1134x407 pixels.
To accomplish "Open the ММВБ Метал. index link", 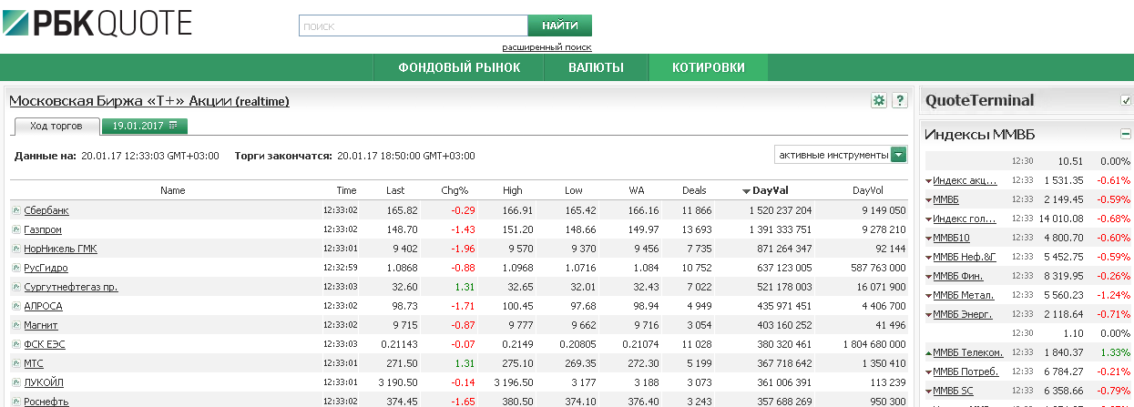I will coord(964,295).
